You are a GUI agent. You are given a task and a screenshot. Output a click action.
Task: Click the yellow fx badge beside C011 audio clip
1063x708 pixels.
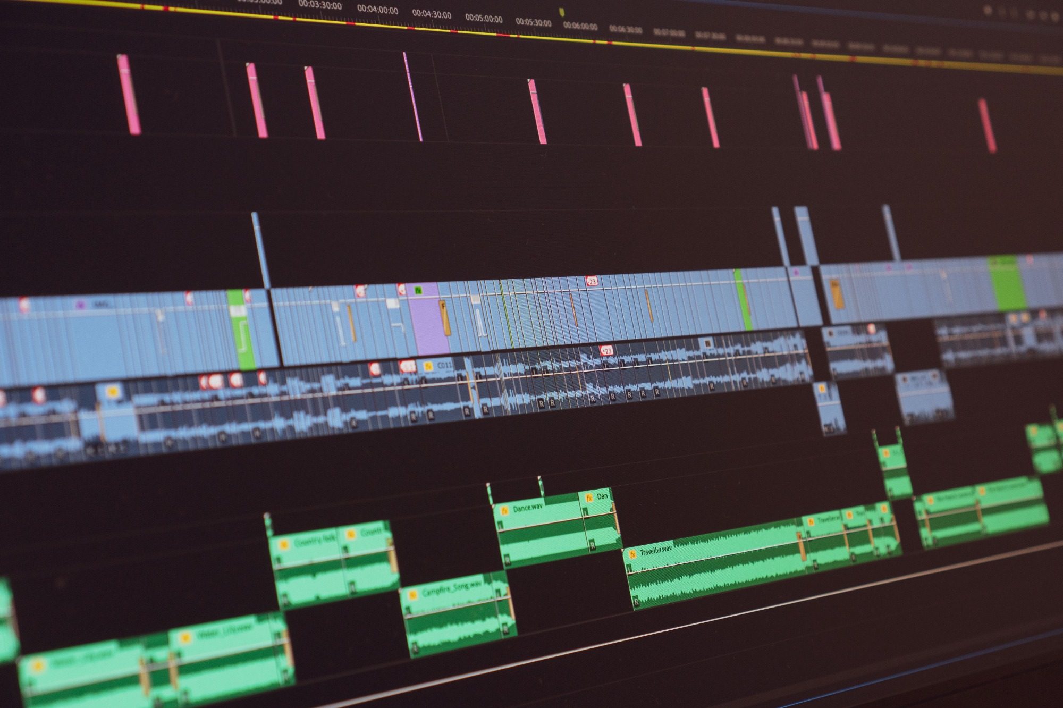(428, 366)
